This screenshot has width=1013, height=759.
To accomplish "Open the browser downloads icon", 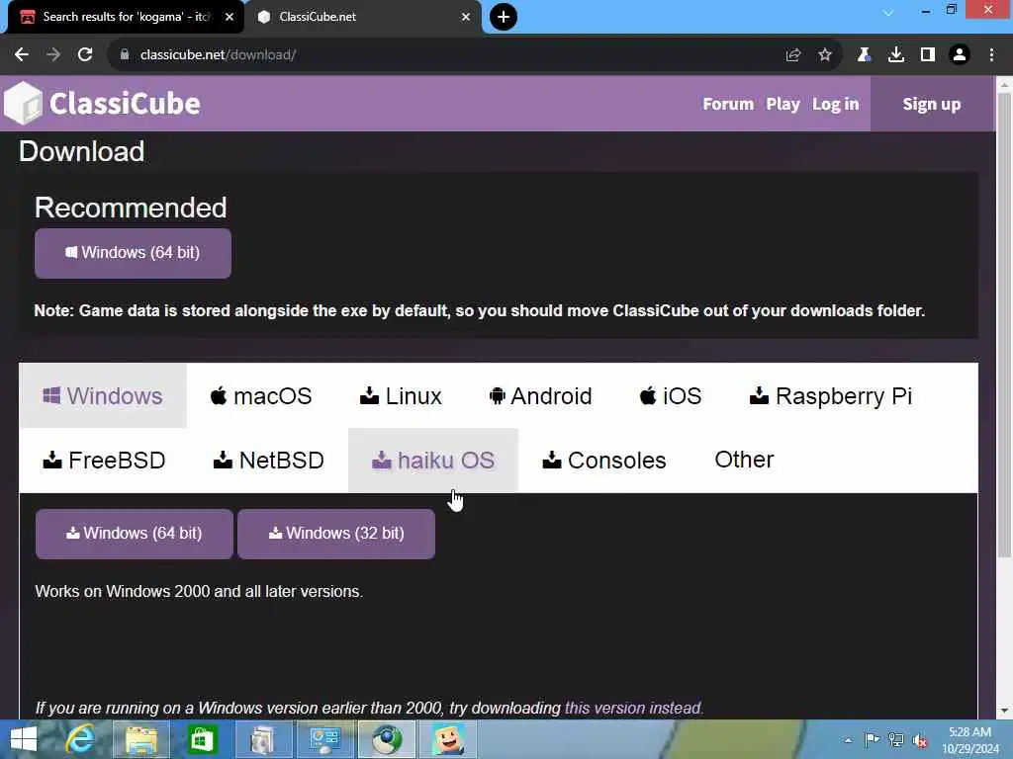I will click(895, 55).
